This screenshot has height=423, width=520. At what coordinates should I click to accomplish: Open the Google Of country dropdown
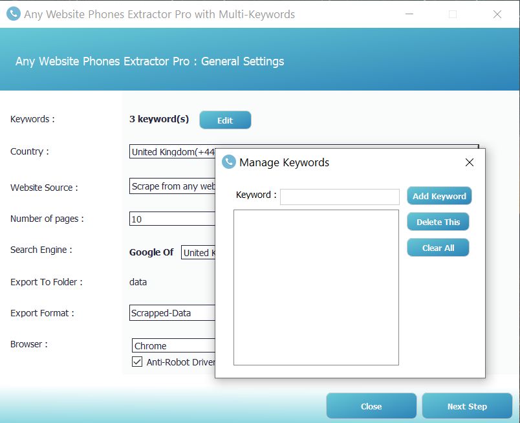point(198,252)
